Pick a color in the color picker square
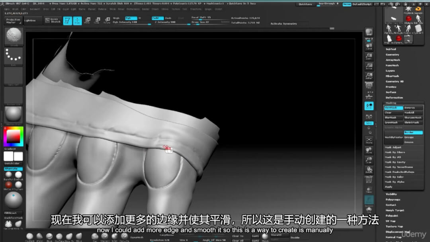Viewport: 430px width, 242px height. [x=13, y=136]
